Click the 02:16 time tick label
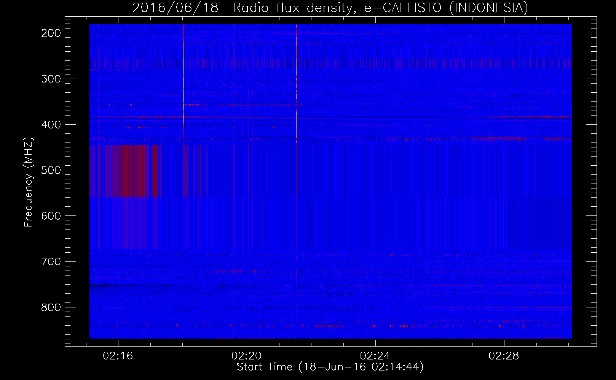 (118, 356)
